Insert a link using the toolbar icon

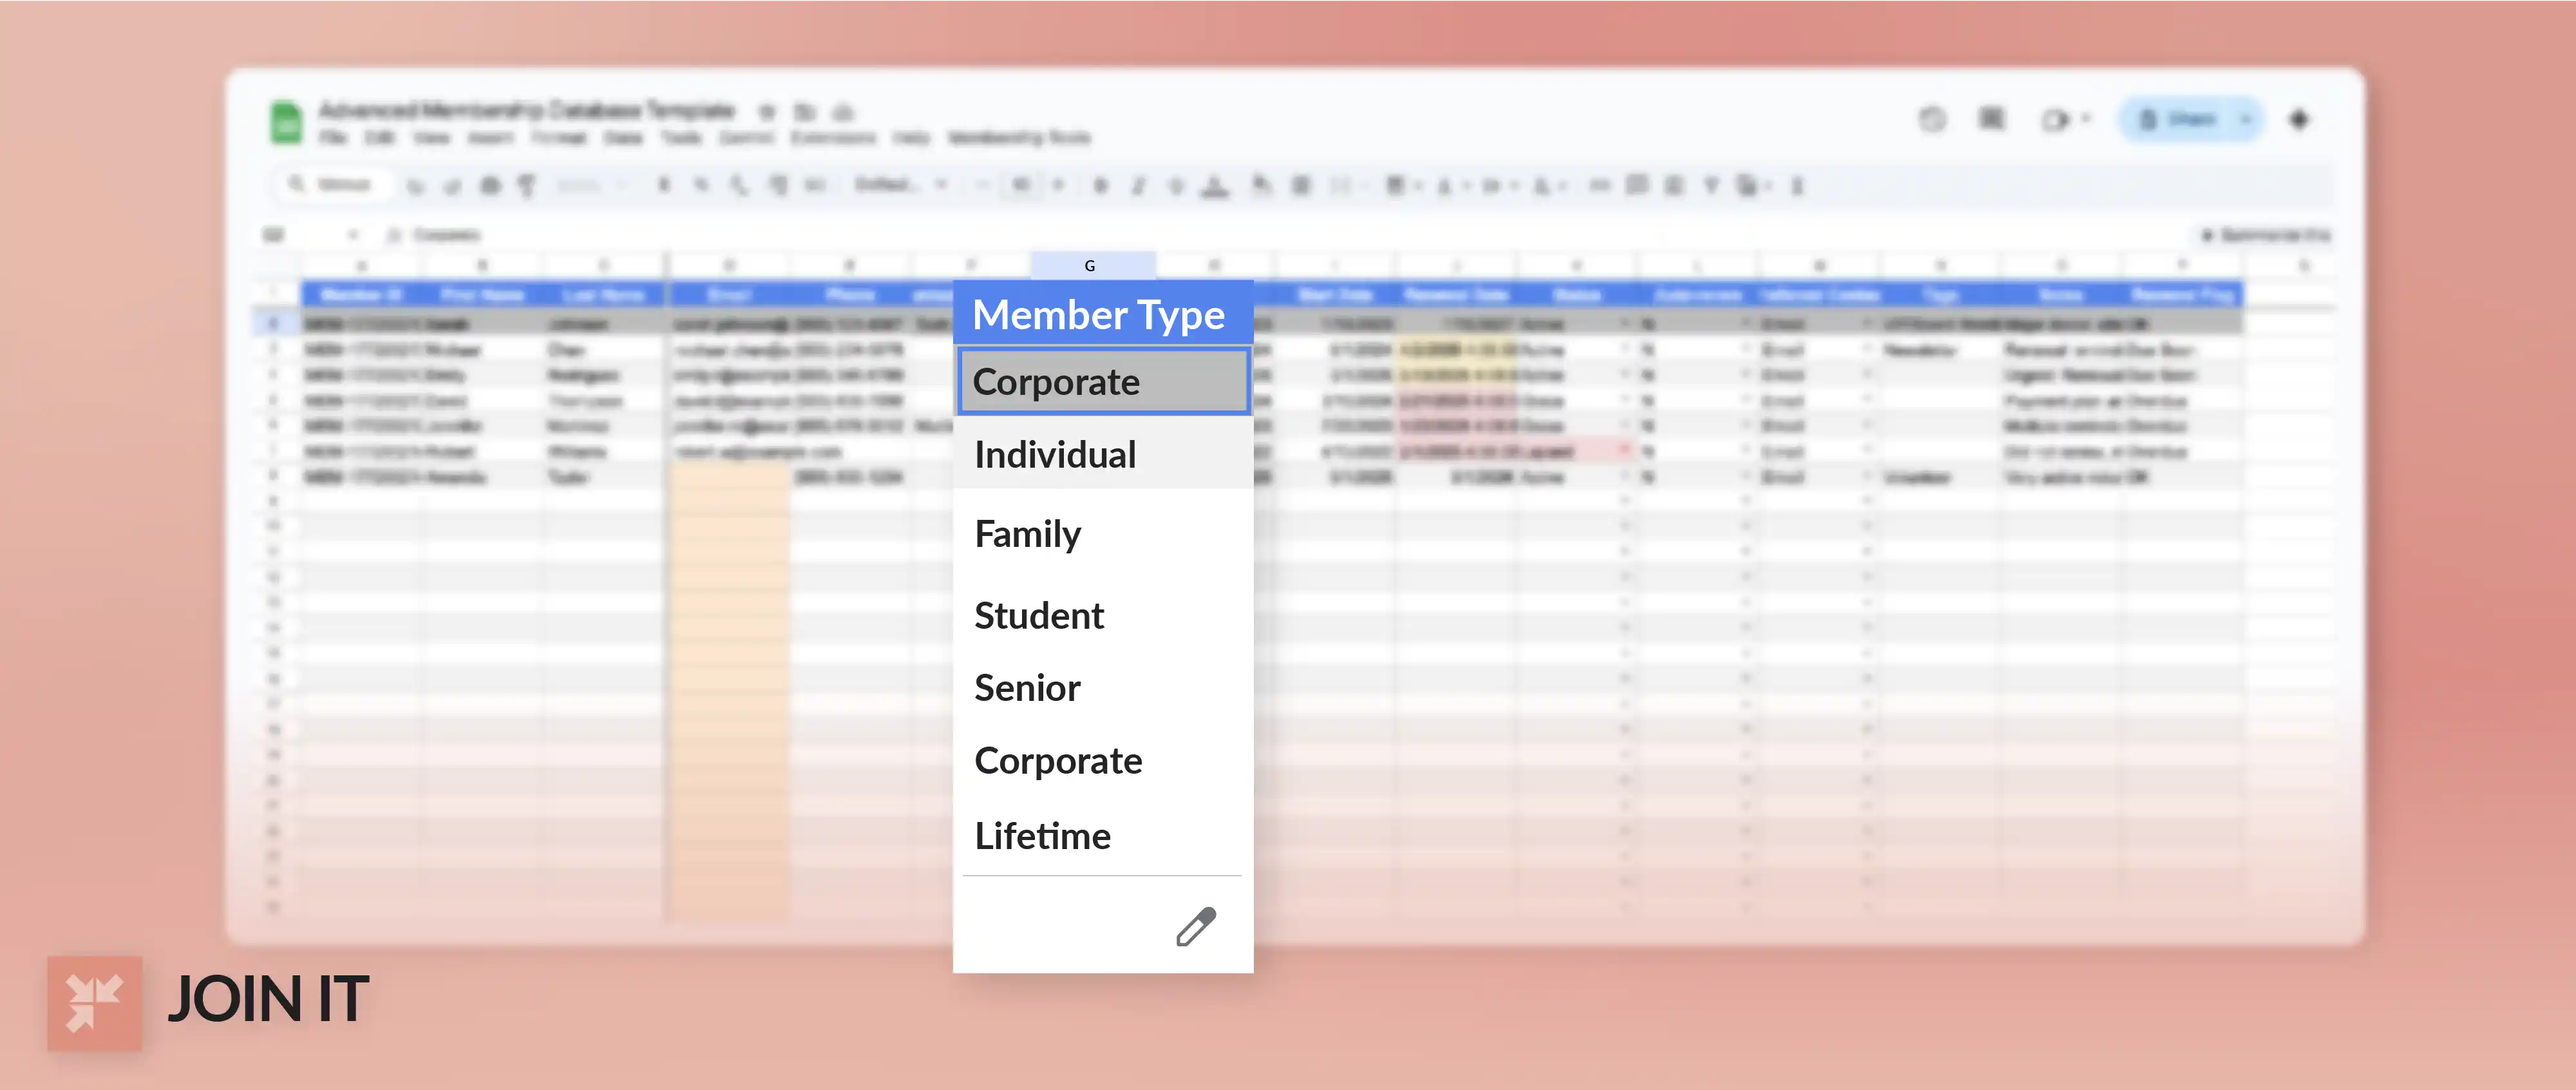pos(1598,185)
